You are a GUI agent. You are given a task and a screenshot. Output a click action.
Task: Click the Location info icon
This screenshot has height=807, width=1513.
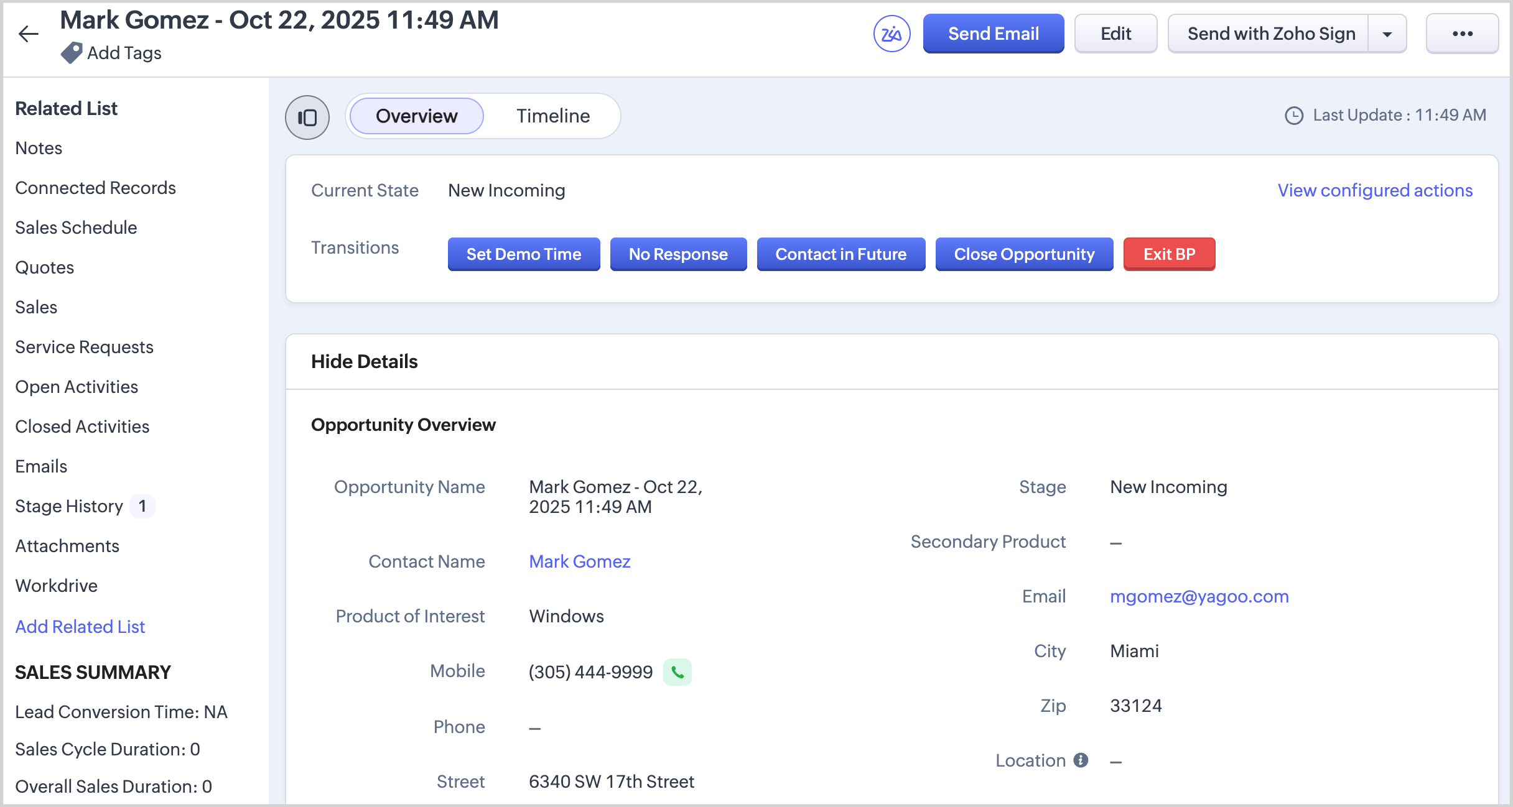tap(1081, 760)
